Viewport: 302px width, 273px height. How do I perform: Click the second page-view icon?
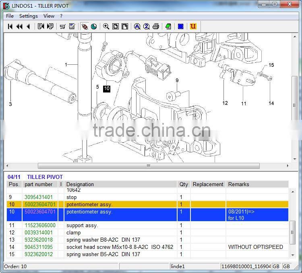click(124, 27)
